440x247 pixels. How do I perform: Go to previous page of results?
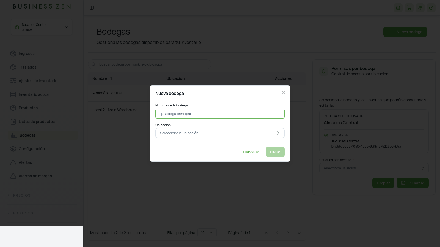point(277,233)
